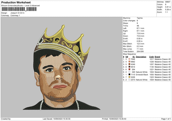This screenshot has width=172, height=121.
Task: Select the color swatch for stitch count 7646
Action: [x=130, y=59]
